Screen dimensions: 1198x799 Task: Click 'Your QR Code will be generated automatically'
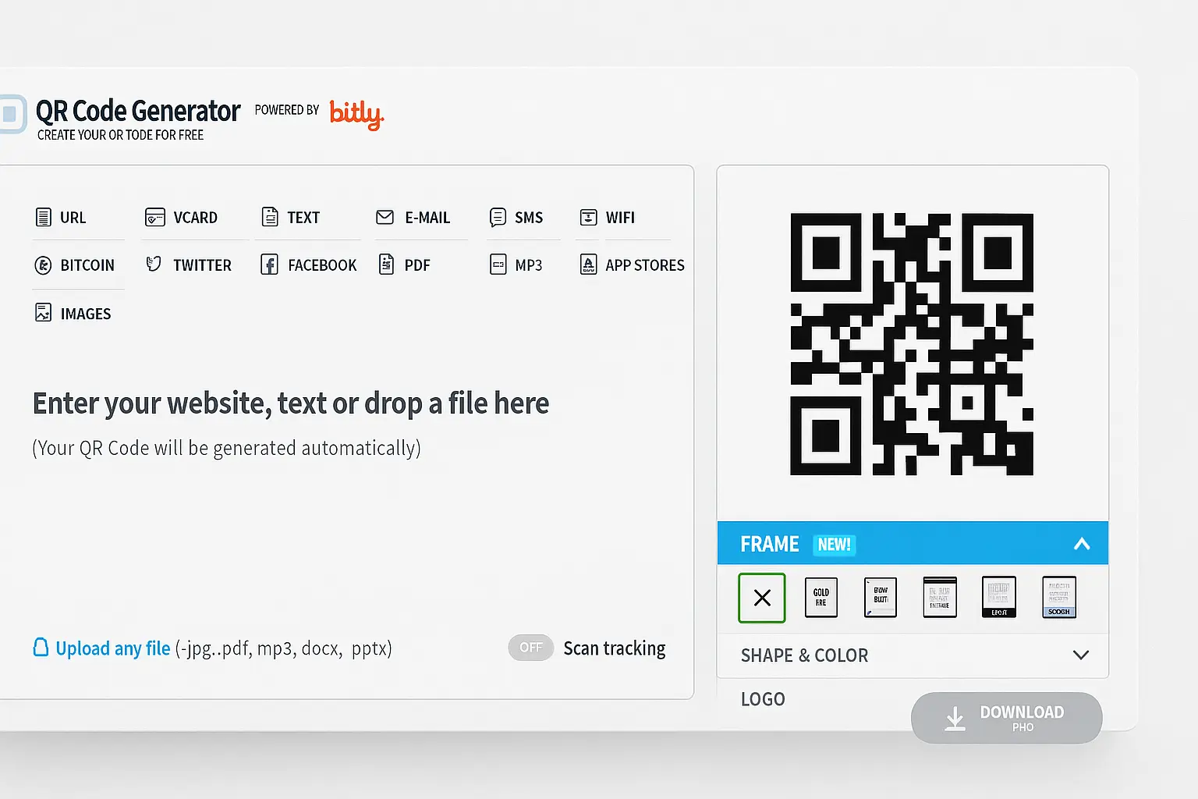coord(226,448)
